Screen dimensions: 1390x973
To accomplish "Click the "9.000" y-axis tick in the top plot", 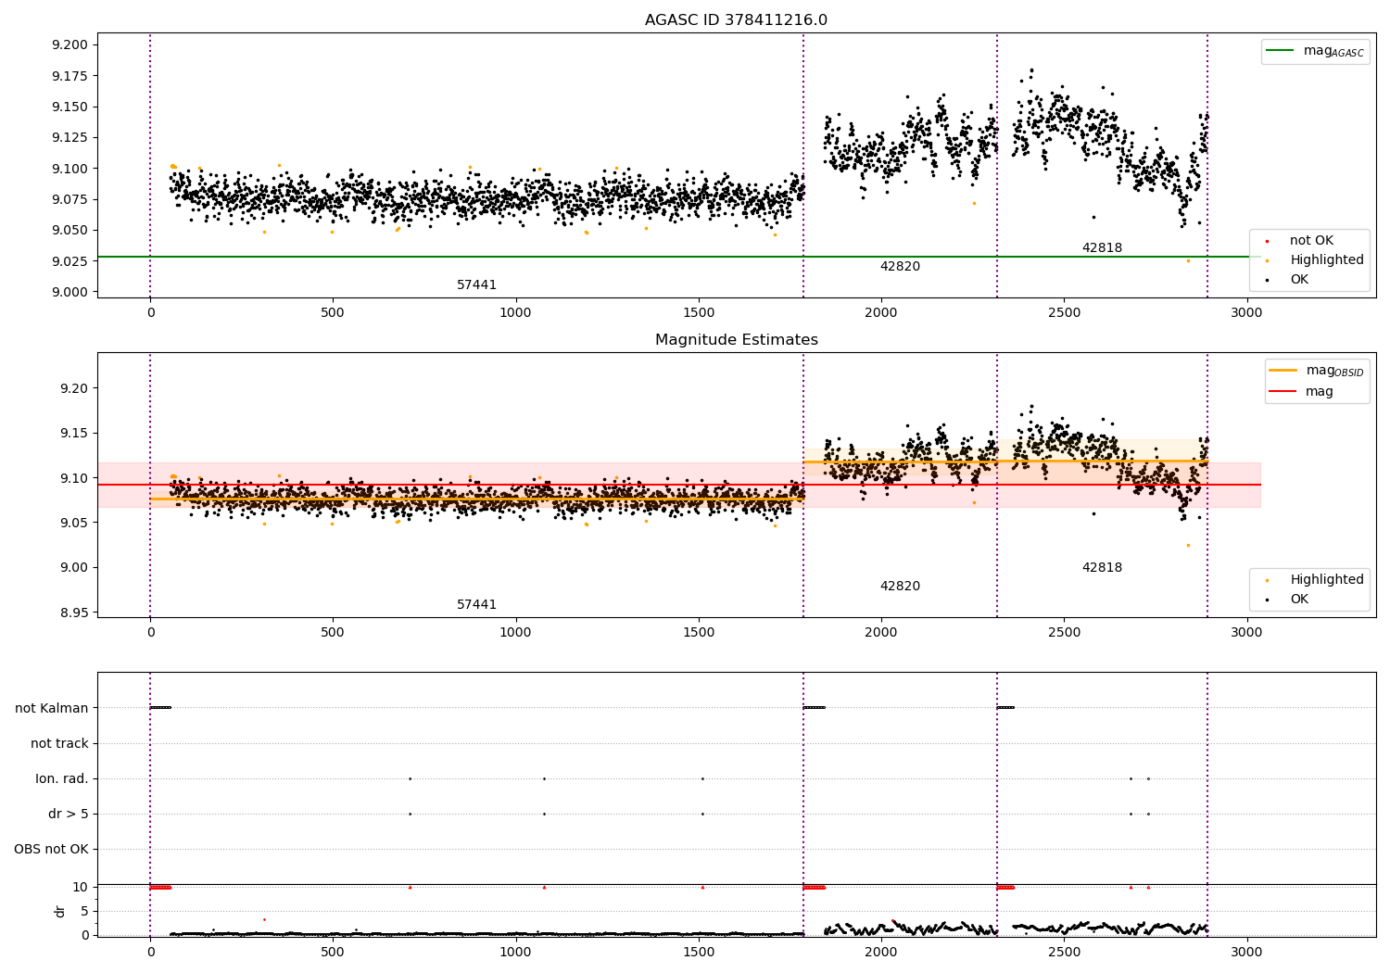I will click(x=69, y=292).
